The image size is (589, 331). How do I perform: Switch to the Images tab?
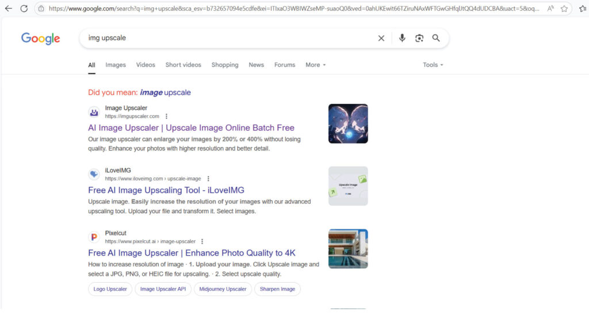[x=116, y=65]
